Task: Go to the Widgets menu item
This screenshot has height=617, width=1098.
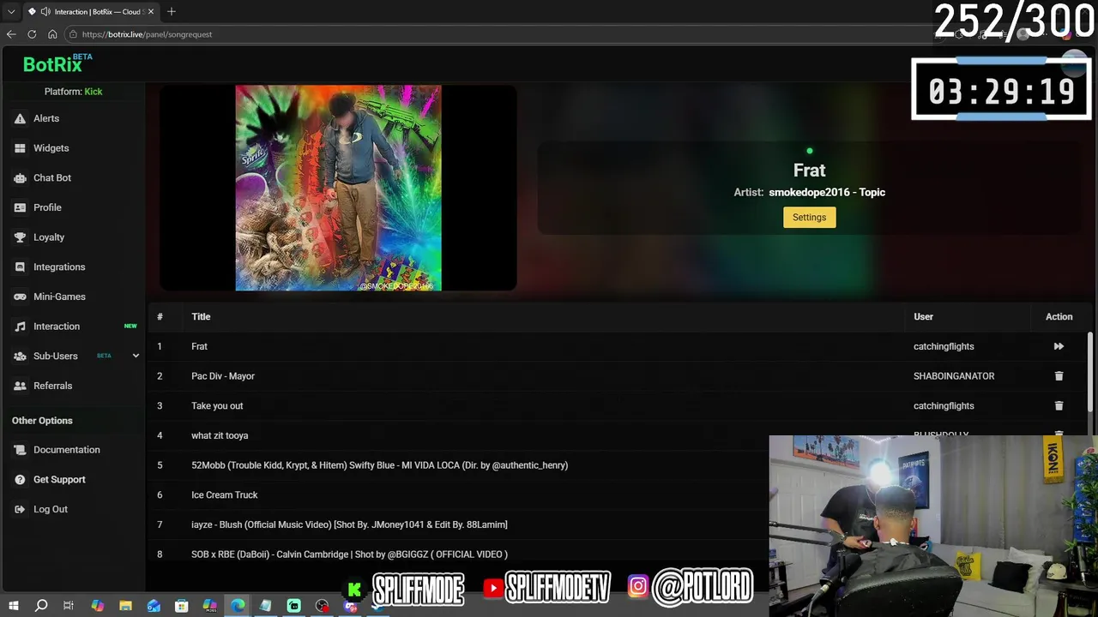Action: [x=51, y=148]
